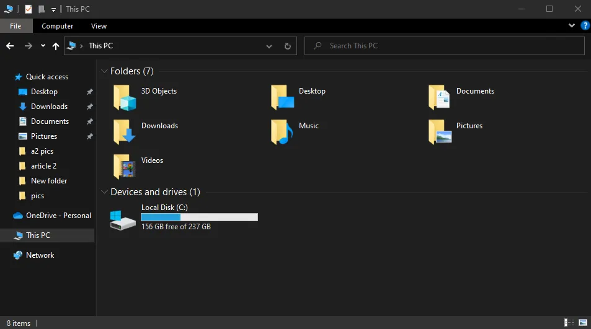The image size is (591, 329).
Task: Open the 3D Objects folder icon
Action: [x=125, y=97]
